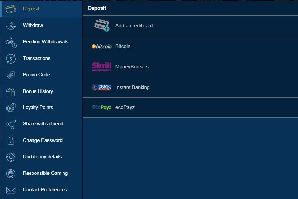Screen dimensions: 298x199
Task: Click the Change Password padlock icon
Action: [11, 141]
